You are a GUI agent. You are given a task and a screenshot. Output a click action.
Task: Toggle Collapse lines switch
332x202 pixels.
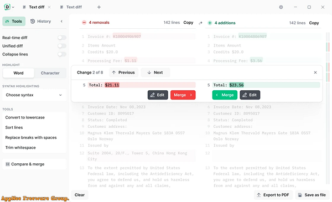point(62,54)
